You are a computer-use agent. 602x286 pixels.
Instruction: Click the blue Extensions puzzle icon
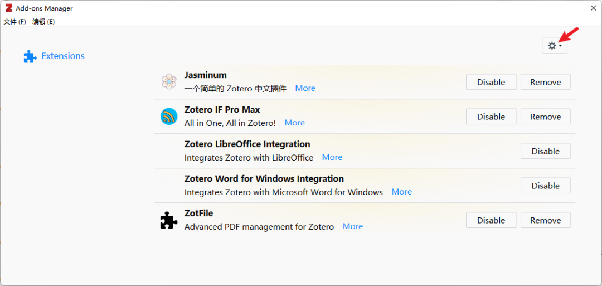(x=30, y=56)
